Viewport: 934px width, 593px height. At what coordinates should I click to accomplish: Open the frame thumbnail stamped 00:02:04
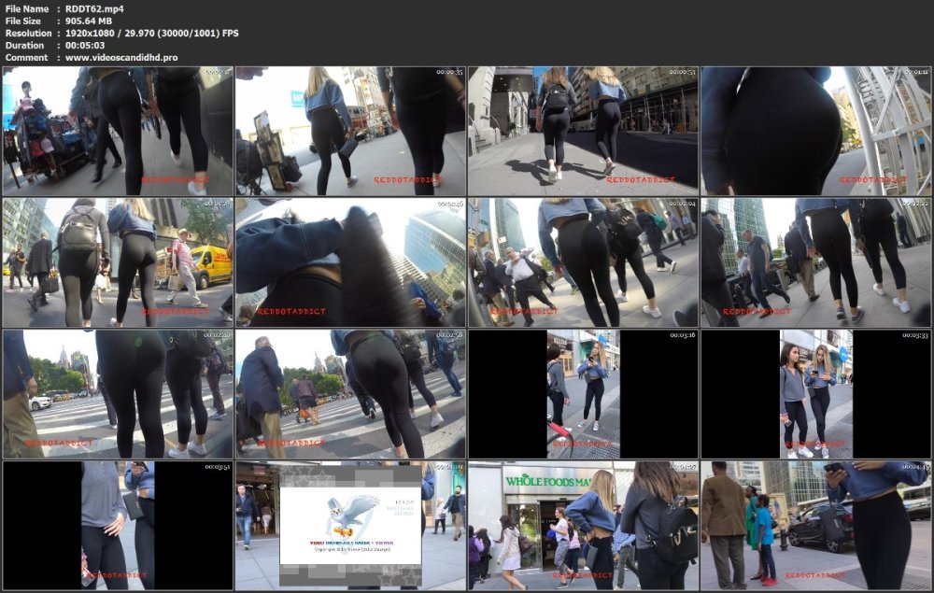click(x=583, y=262)
